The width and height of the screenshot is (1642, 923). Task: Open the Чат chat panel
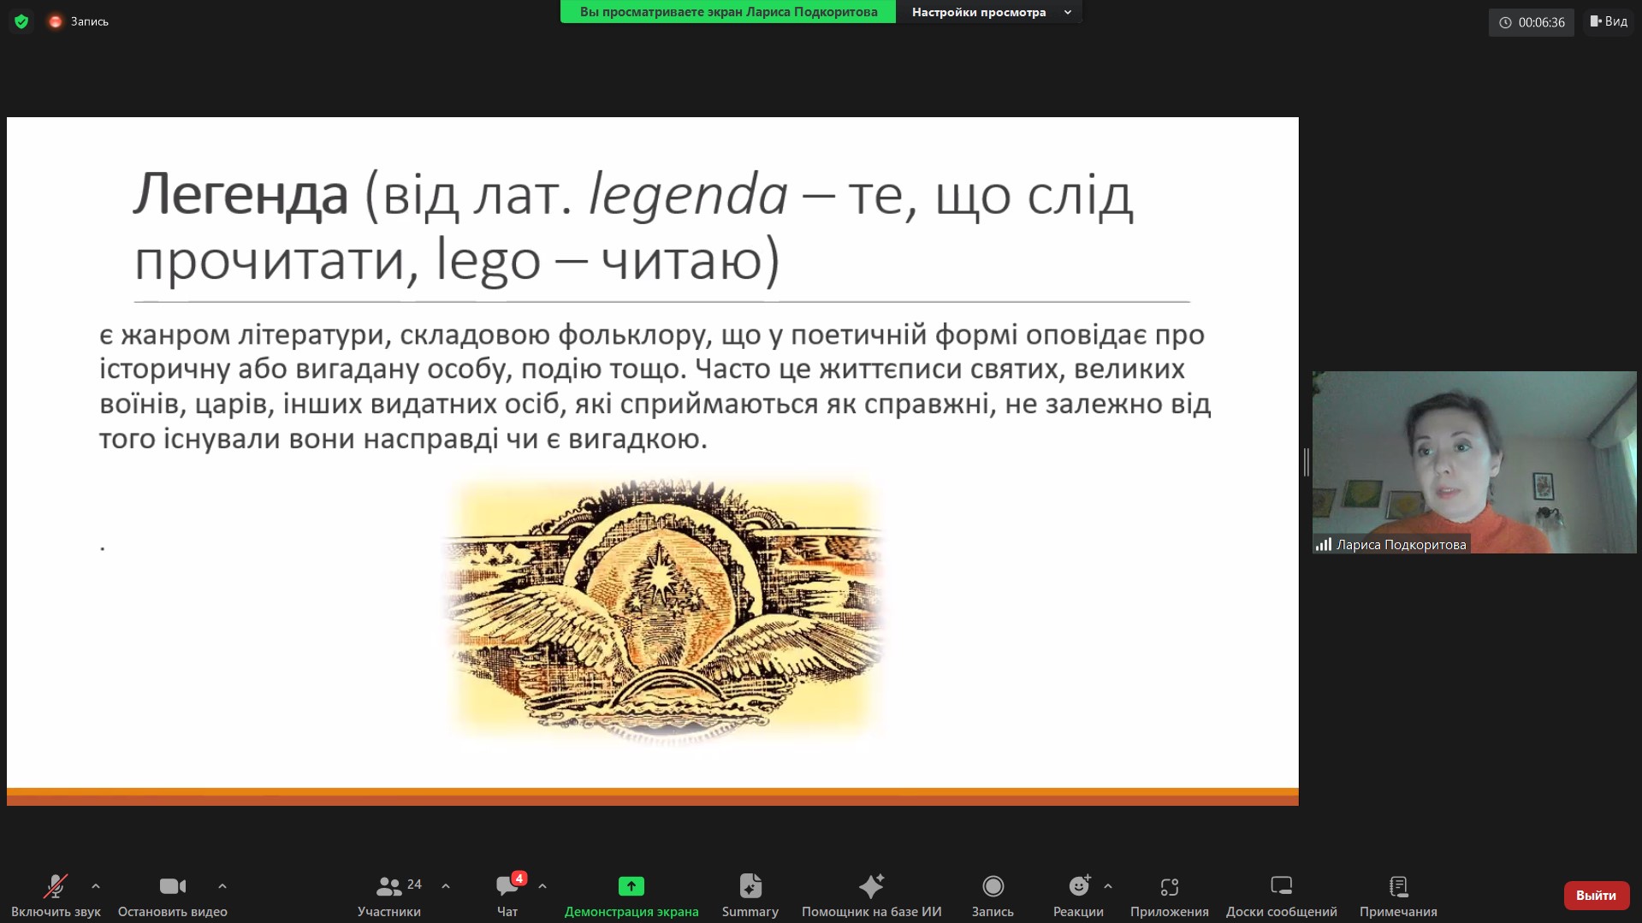point(507,895)
